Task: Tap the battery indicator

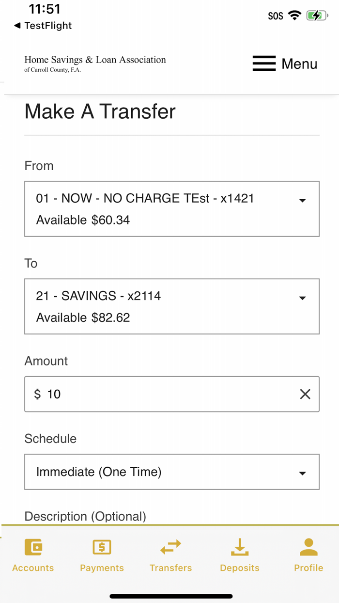Action: tap(316, 15)
